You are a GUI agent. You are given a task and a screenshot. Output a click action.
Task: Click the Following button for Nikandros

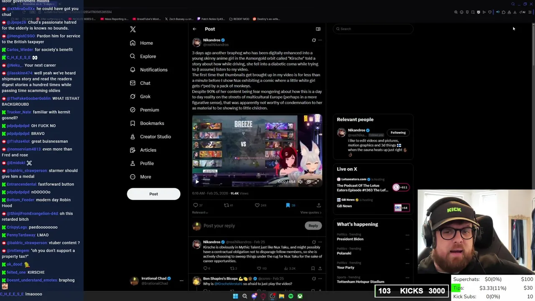click(x=398, y=133)
